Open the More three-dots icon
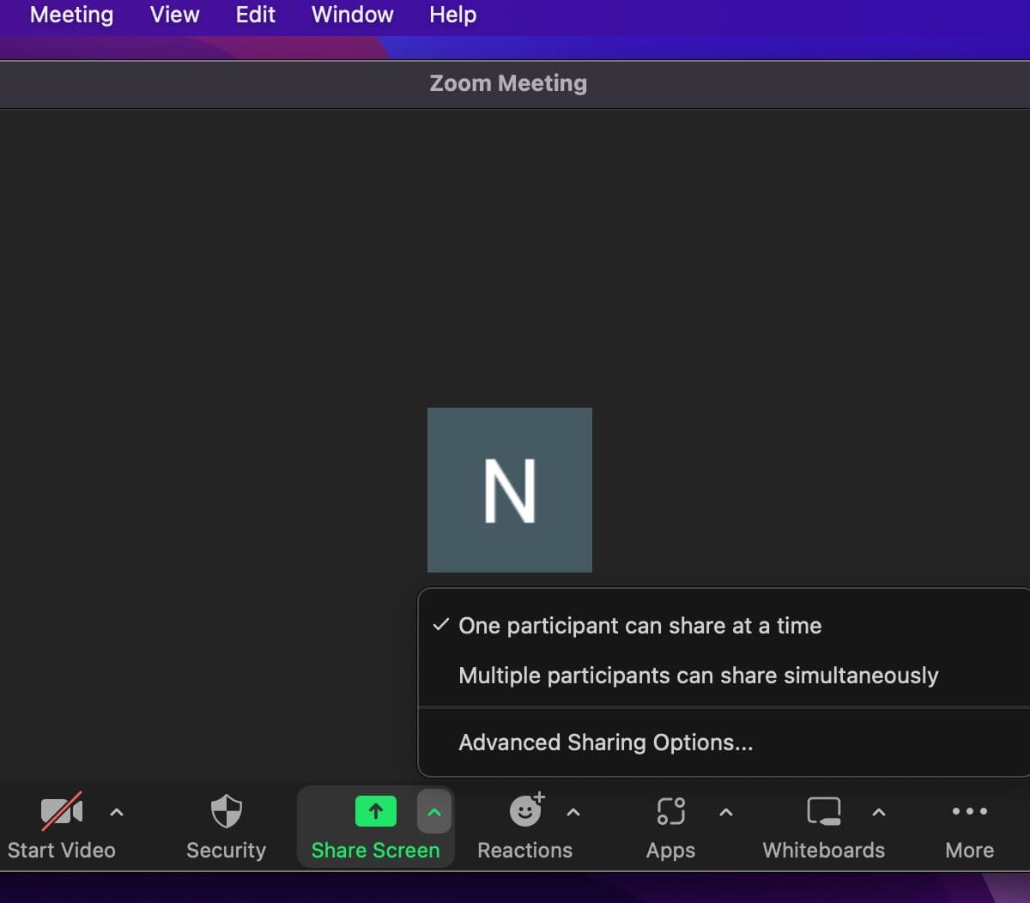The height and width of the screenshot is (903, 1030). coord(970,811)
